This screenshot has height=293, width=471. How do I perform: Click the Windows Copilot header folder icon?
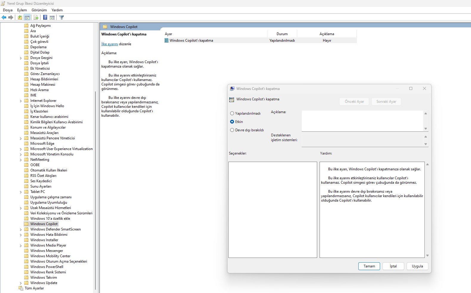105,27
